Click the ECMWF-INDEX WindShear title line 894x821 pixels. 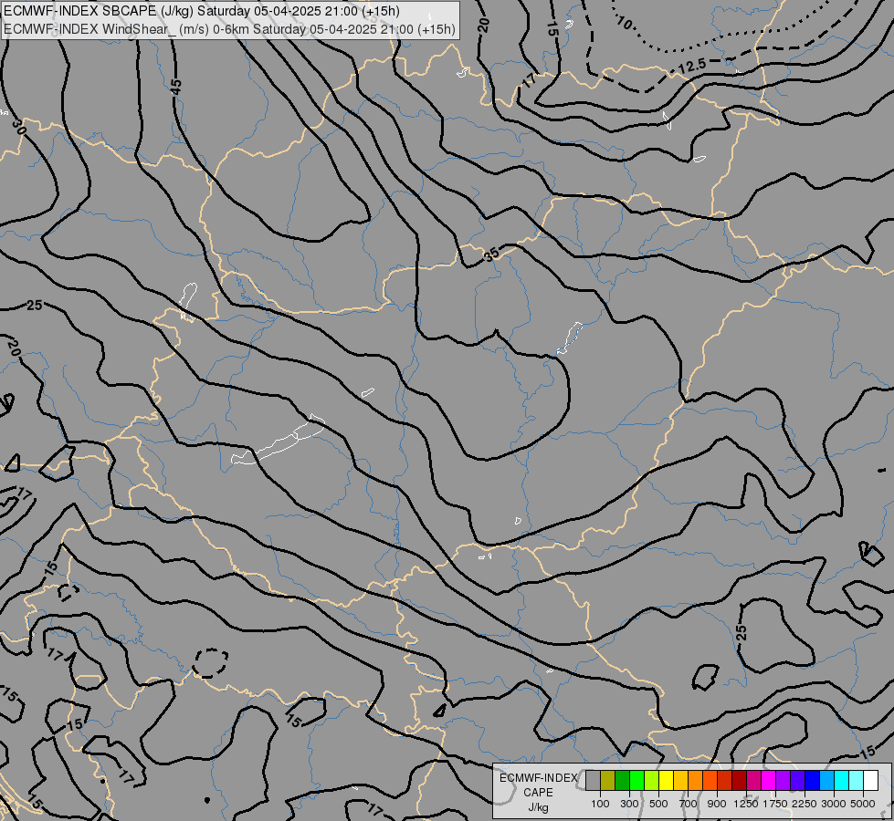pos(230,29)
